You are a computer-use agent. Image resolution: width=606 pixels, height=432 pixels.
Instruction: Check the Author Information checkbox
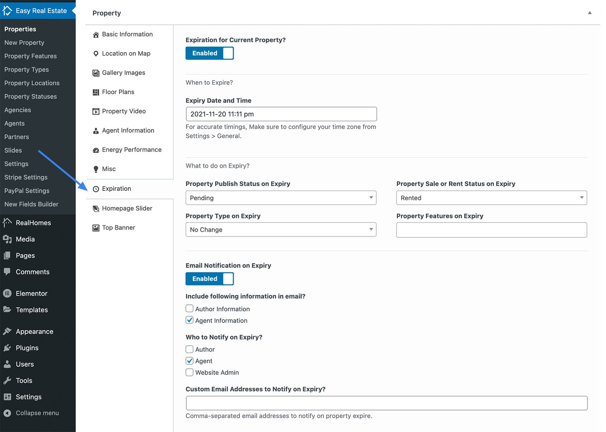189,308
